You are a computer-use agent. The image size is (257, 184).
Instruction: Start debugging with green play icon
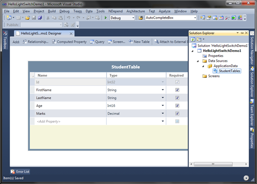click(106, 17)
